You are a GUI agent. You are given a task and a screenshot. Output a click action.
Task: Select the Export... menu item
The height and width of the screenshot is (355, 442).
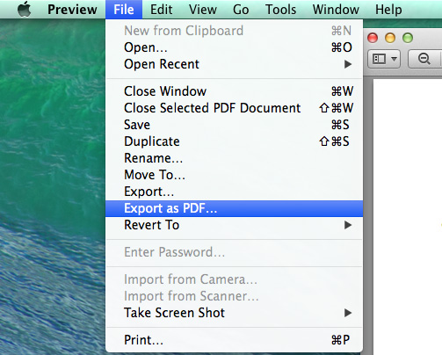pyautogui.click(x=234, y=192)
